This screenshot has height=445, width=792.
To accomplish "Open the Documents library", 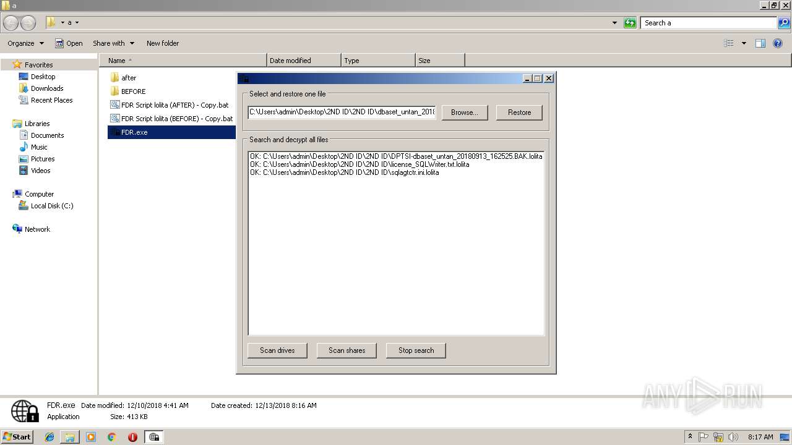I will [x=47, y=135].
